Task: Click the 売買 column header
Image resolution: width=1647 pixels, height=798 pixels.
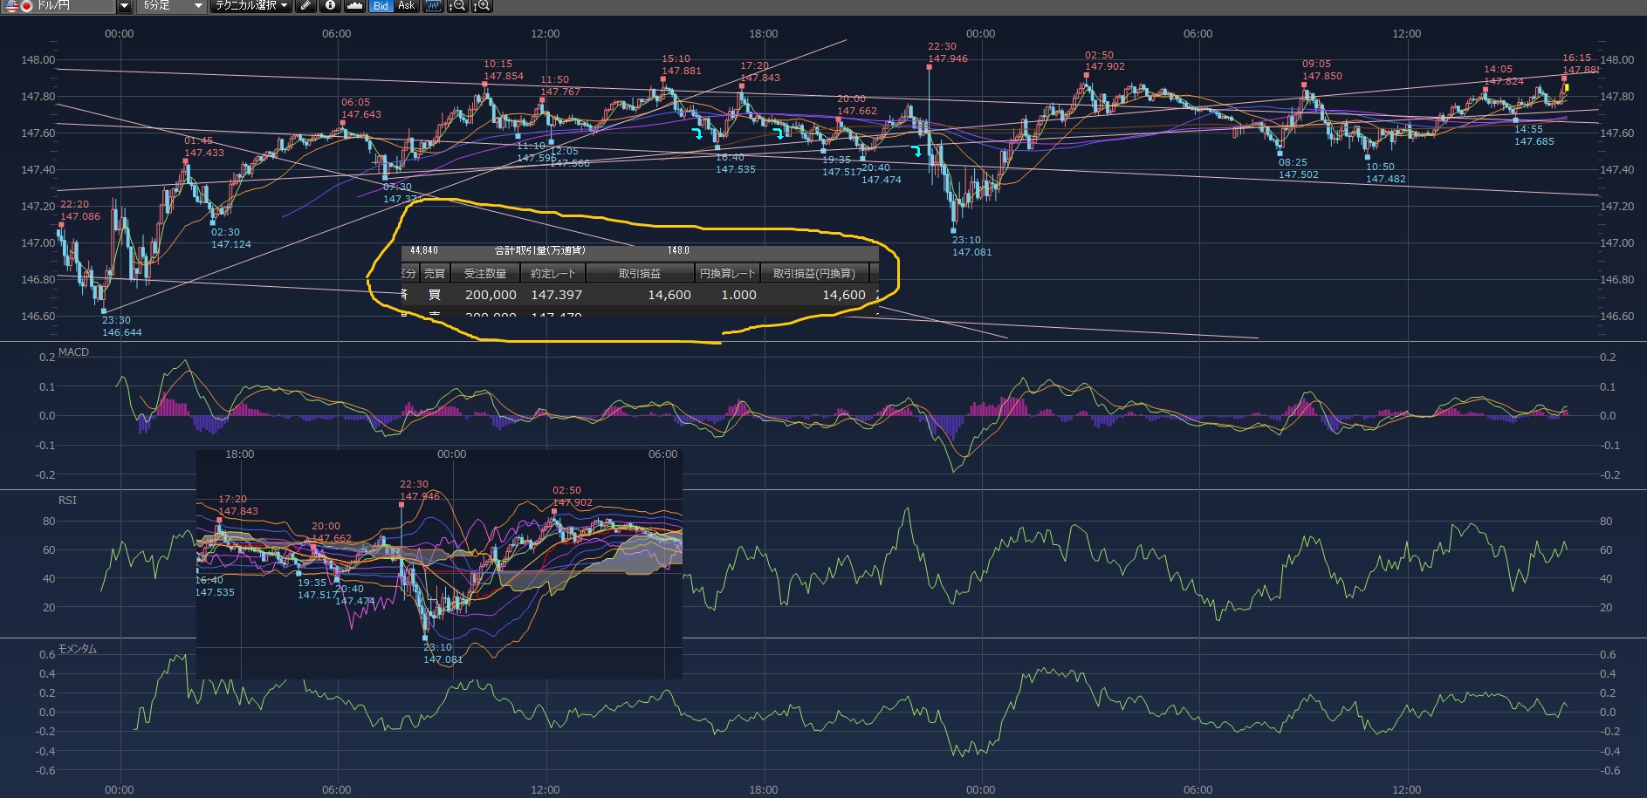Action: (435, 273)
